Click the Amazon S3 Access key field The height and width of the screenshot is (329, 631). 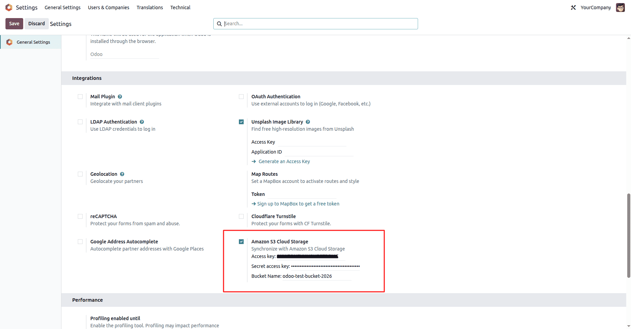[x=311, y=256]
